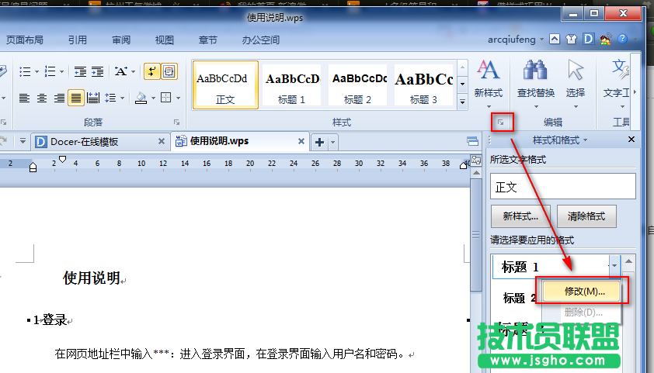Screen dimensions: 654x373
Task: Click the 清除格式 button
Action: coord(586,216)
